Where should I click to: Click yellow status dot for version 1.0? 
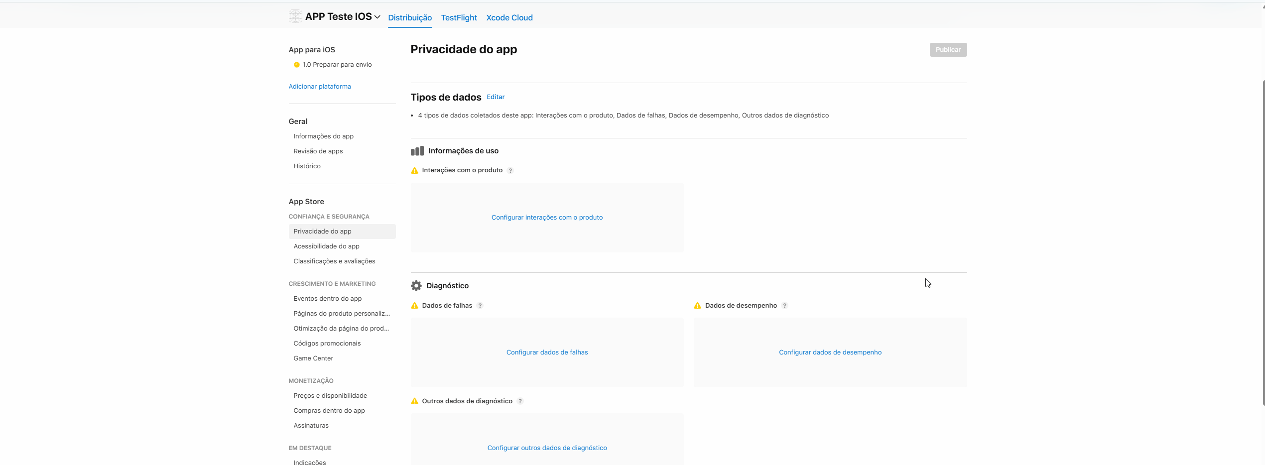[296, 65]
